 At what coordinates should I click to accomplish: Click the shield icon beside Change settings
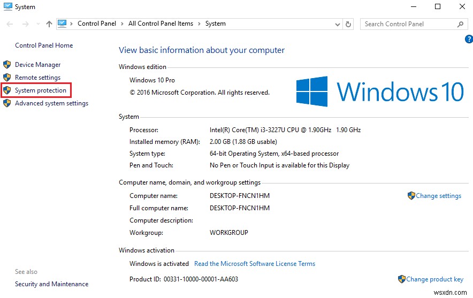(x=411, y=195)
